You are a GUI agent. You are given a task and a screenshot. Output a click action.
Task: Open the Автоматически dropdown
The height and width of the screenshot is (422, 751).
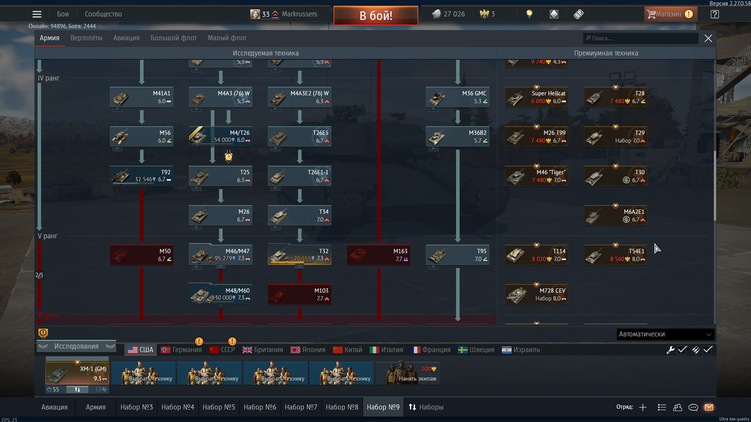click(665, 334)
